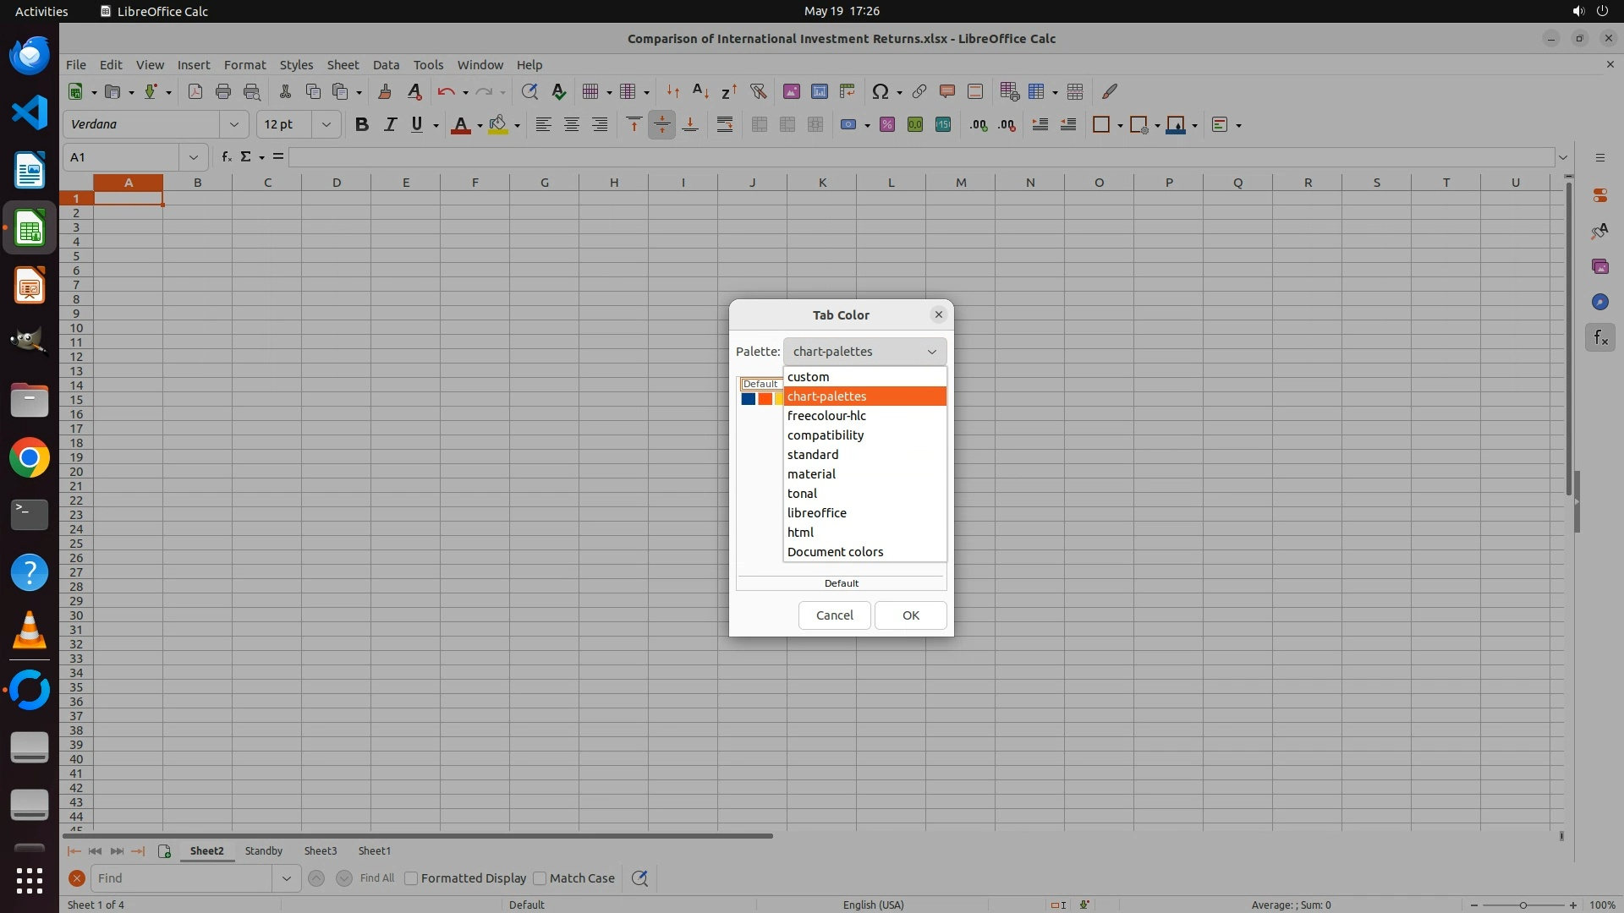Click into the Find search field
1624x913 pixels.
click(x=182, y=878)
